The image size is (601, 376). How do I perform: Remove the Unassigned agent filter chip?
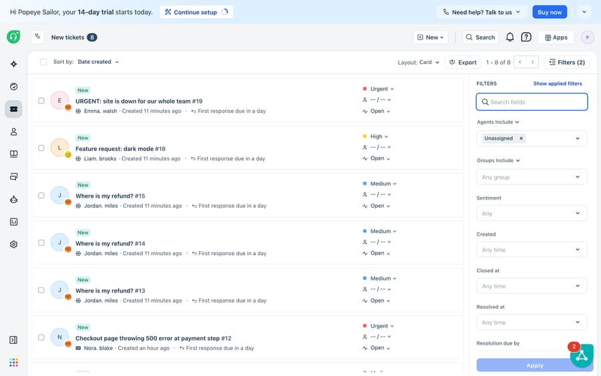click(x=522, y=138)
